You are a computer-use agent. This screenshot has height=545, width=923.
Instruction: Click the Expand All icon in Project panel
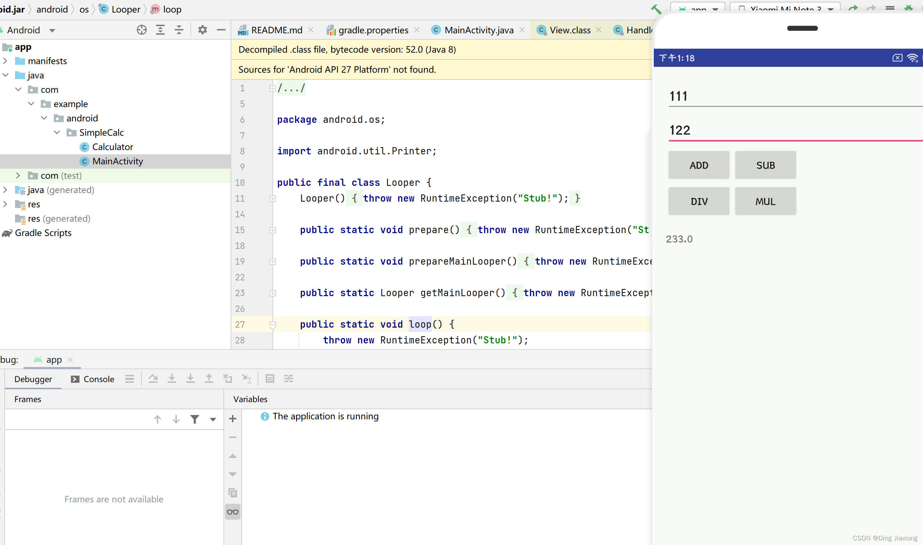pos(160,30)
